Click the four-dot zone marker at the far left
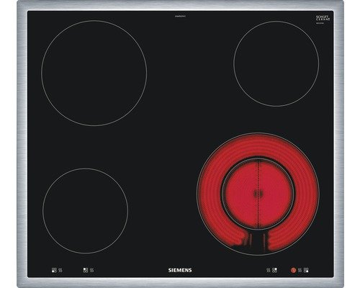The width and height of the screenshot is (360, 288). [54, 270]
